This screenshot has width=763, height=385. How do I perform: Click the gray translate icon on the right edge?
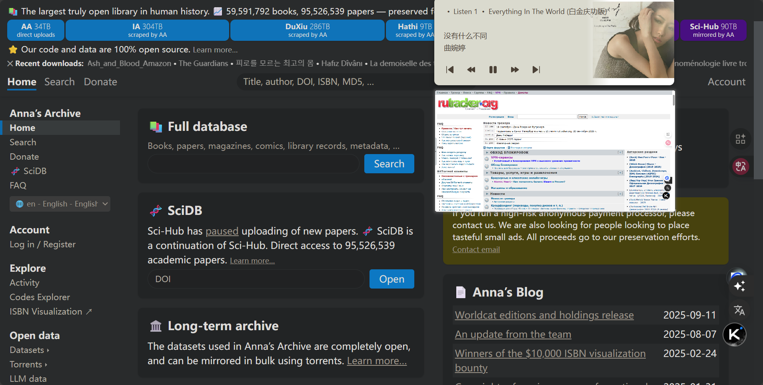click(739, 310)
